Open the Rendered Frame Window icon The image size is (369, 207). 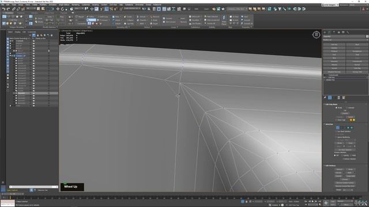click(219, 9)
